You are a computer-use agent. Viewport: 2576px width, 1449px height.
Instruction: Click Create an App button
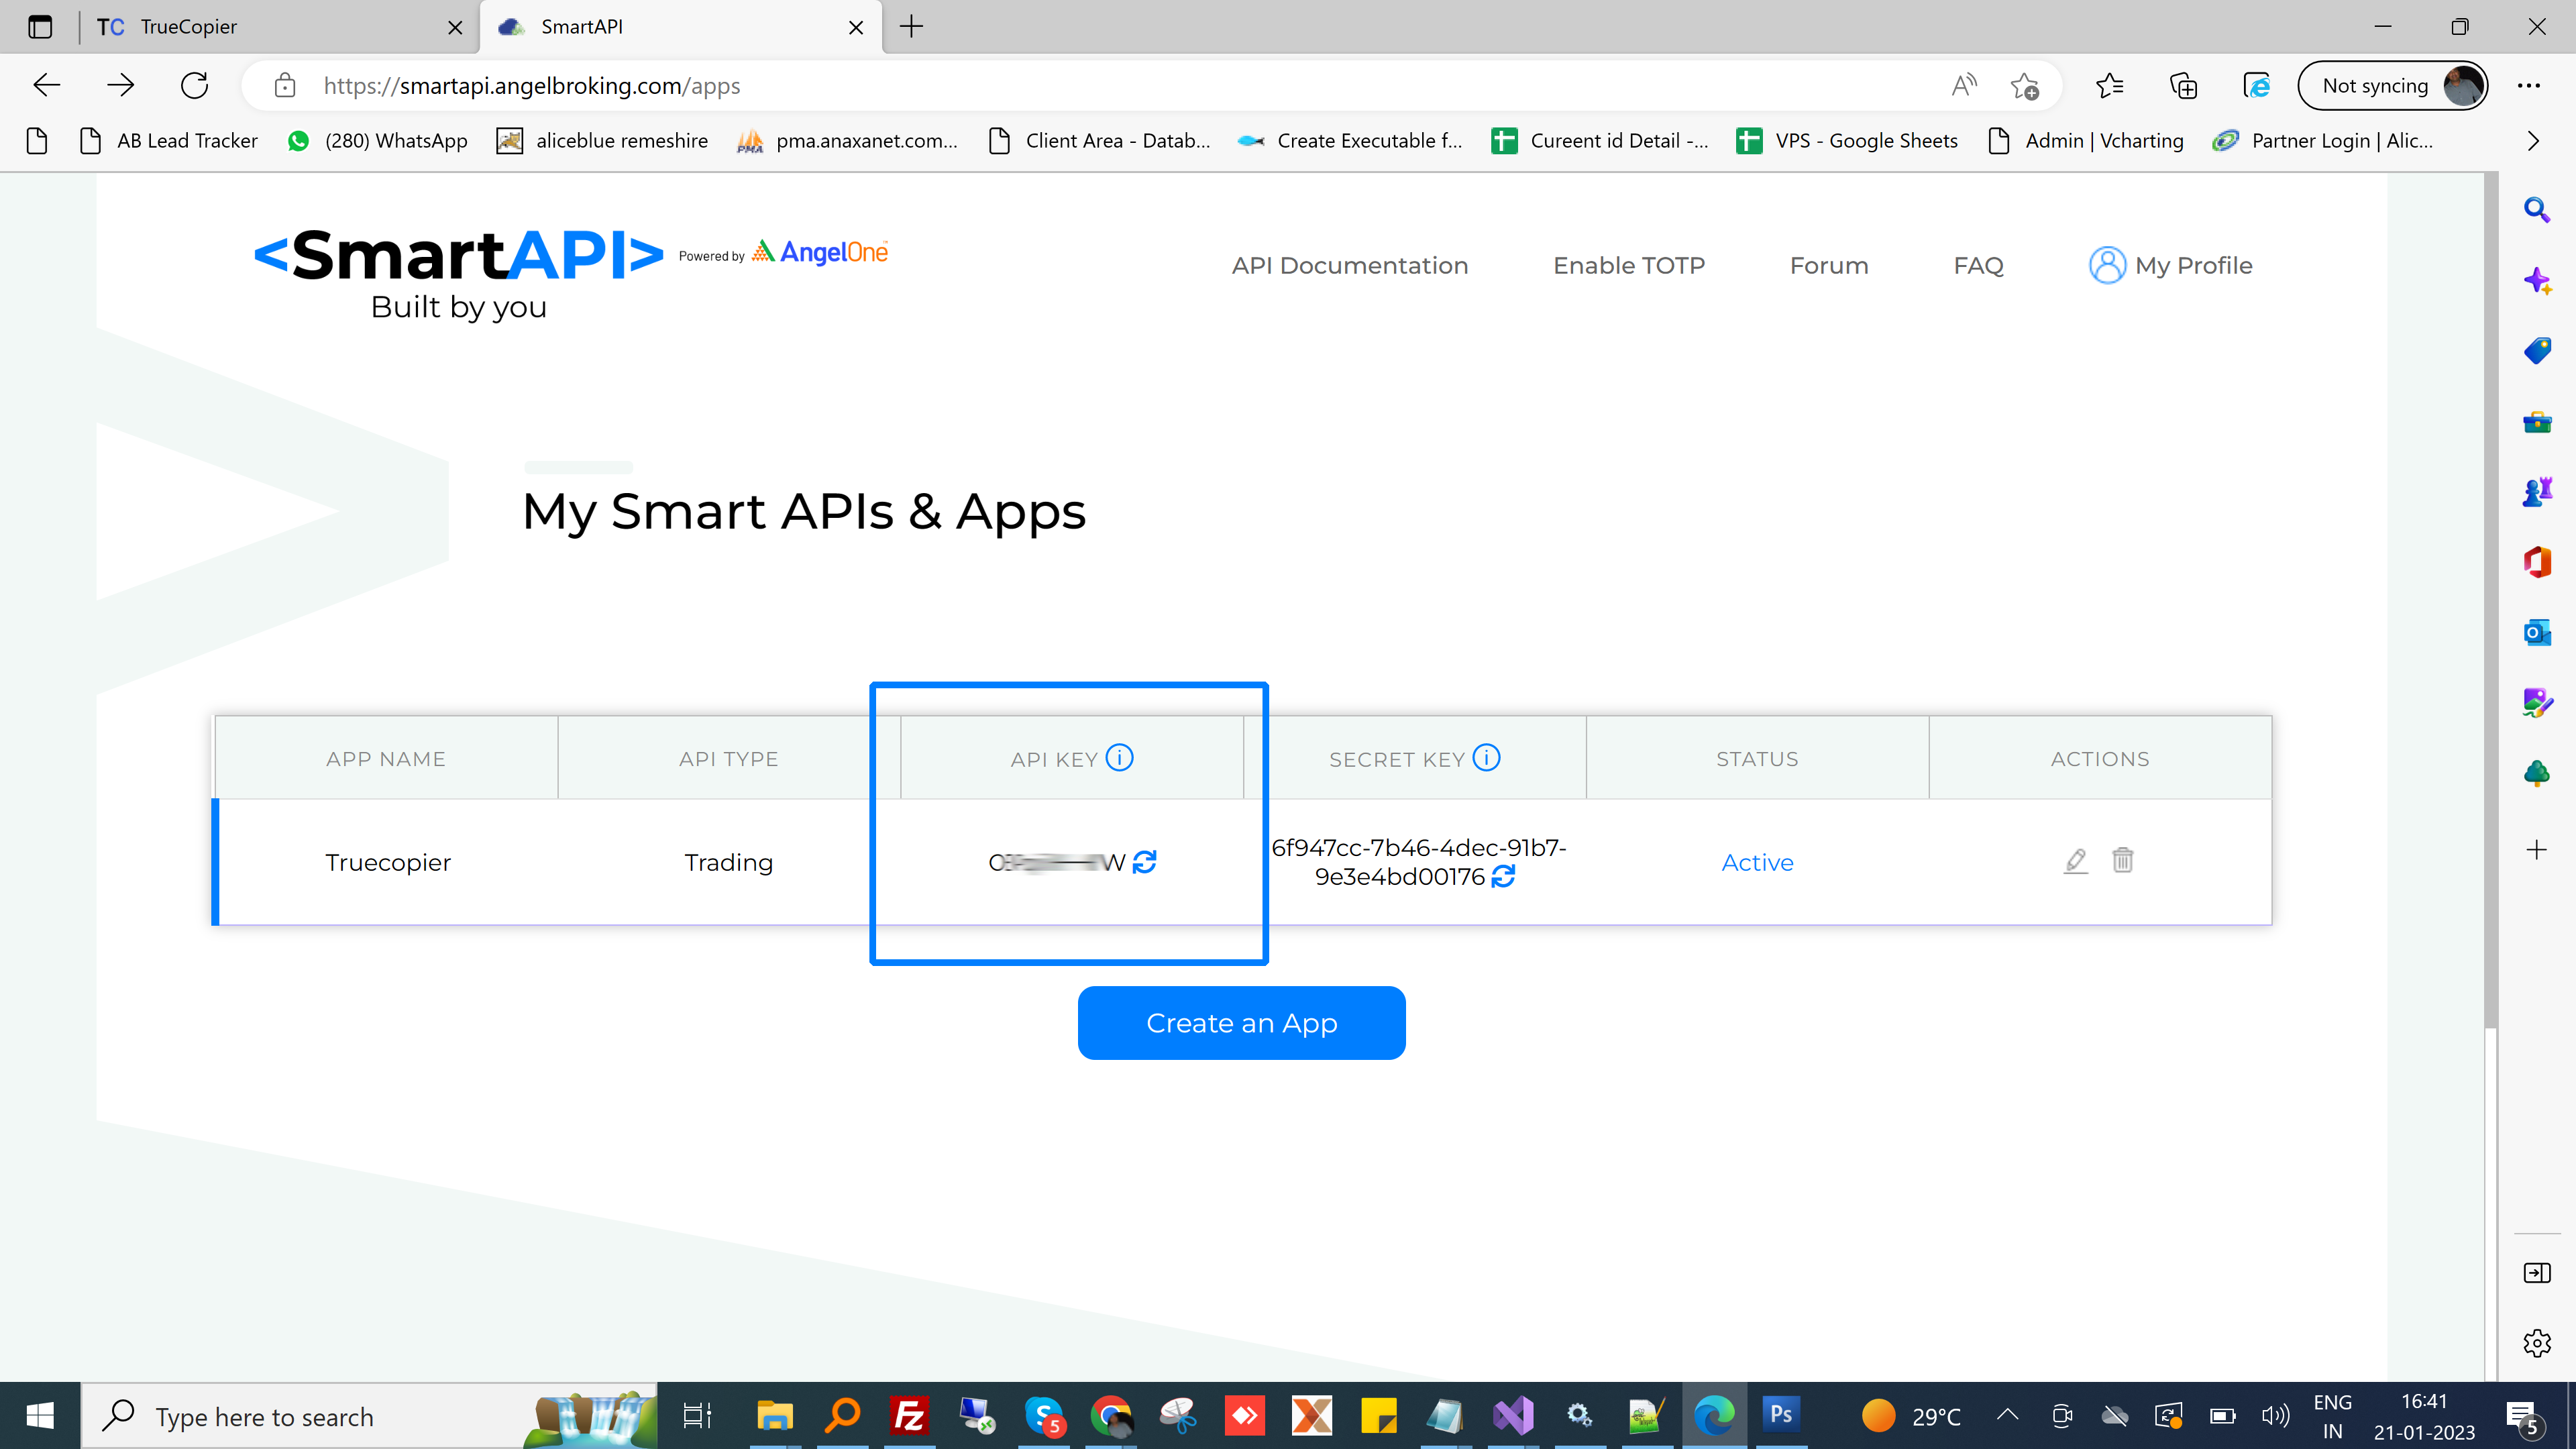[x=1241, y=1023]
